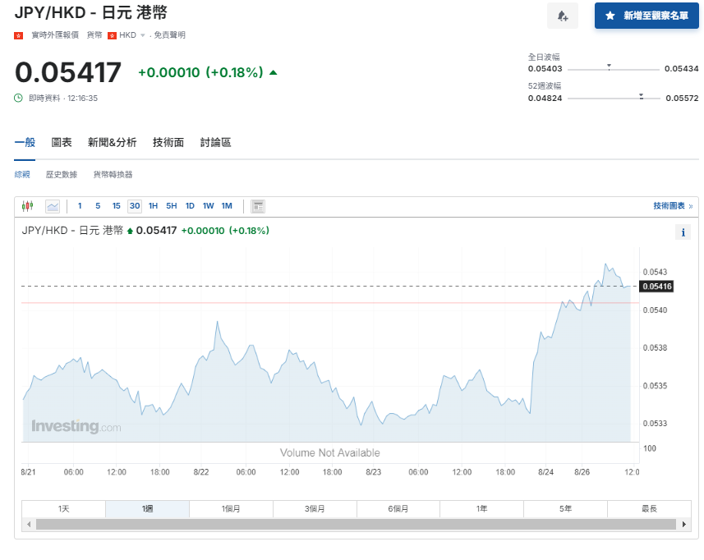
Task: Switch chart to candlestick view
Action: [27, 206]
